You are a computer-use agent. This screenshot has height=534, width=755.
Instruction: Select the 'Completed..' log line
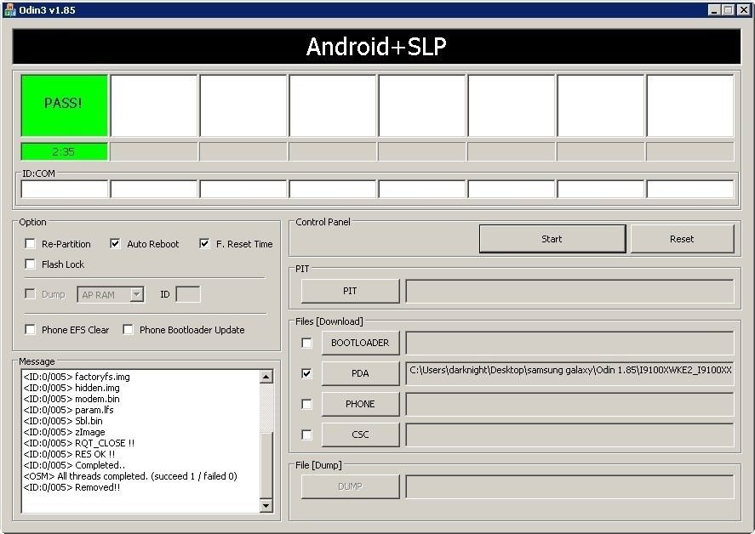coord(74,465)
